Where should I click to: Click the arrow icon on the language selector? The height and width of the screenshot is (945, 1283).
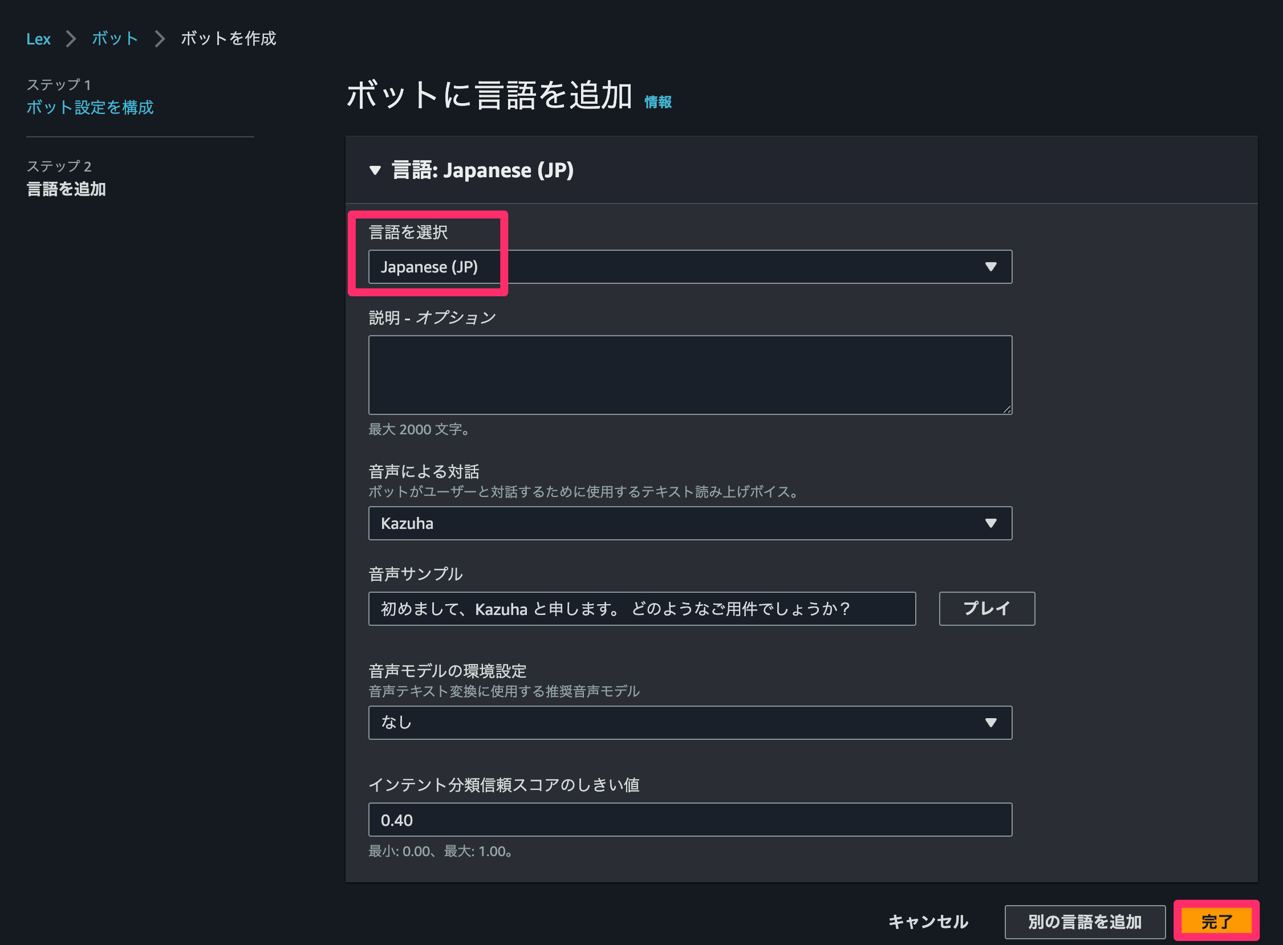(992, 267)
